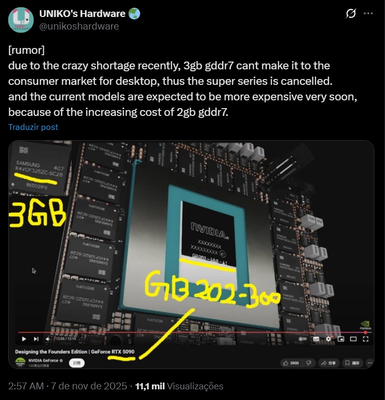Click the Traduzir post link
Viewport: 385px width, 400px height.
point(33,127)
